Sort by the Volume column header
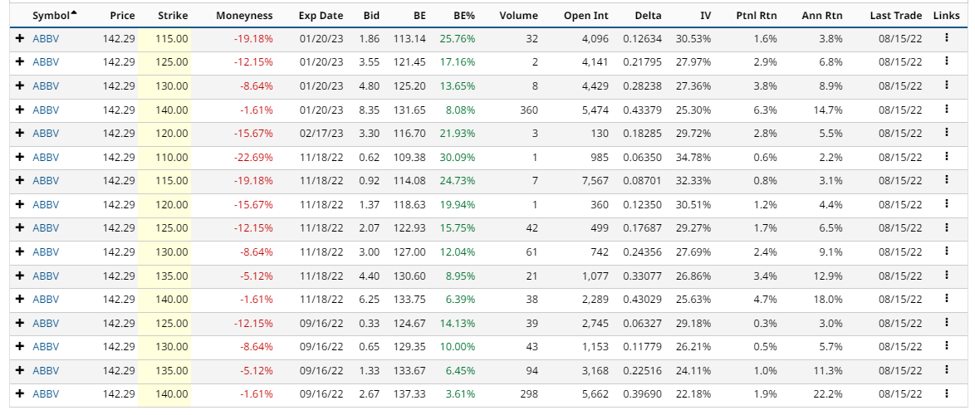Viewport: 975px width, 415px height. pos(519,15)
